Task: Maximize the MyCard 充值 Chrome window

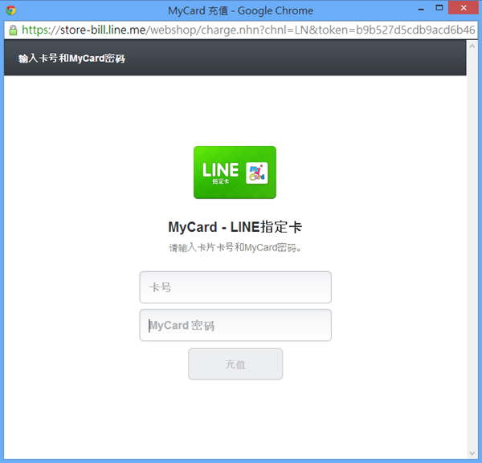Action: (x=439, y=8)
